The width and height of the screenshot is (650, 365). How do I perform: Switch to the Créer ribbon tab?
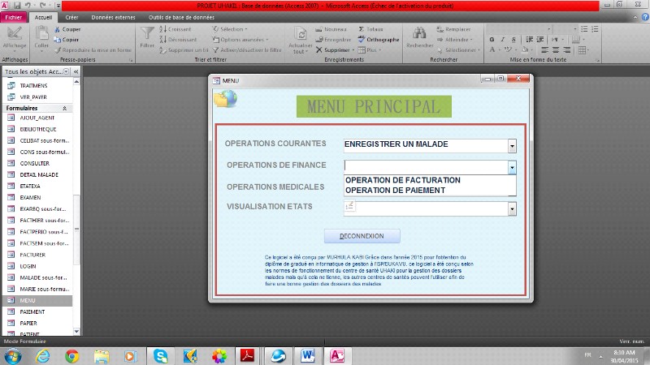click(71, 16)
